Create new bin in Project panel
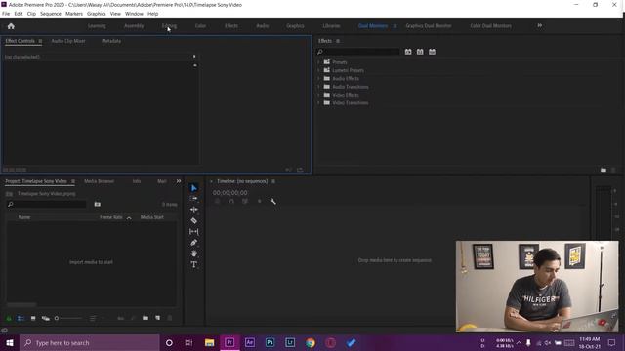The width and height of the screenshot is (625, 351). (x=146, y=318)
